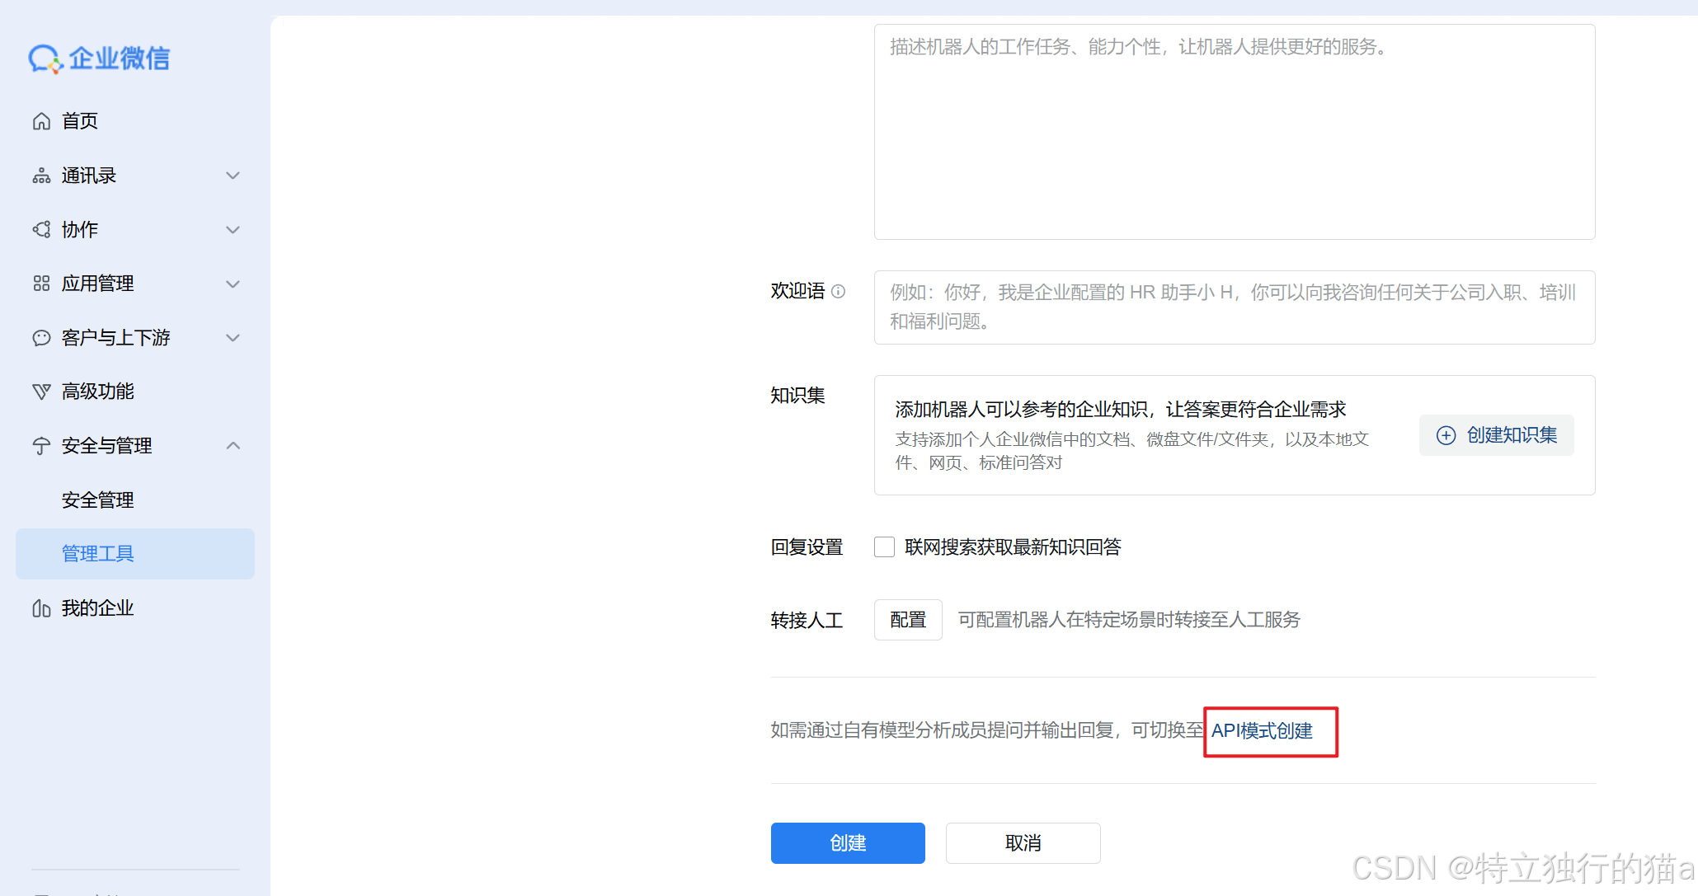Click the 高级功能 advanced features icon
This screenshot has width=1698, height=896.
tap(41, 392)
